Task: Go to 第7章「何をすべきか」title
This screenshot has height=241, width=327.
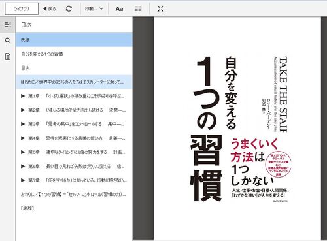Action: tap(77, 180)
